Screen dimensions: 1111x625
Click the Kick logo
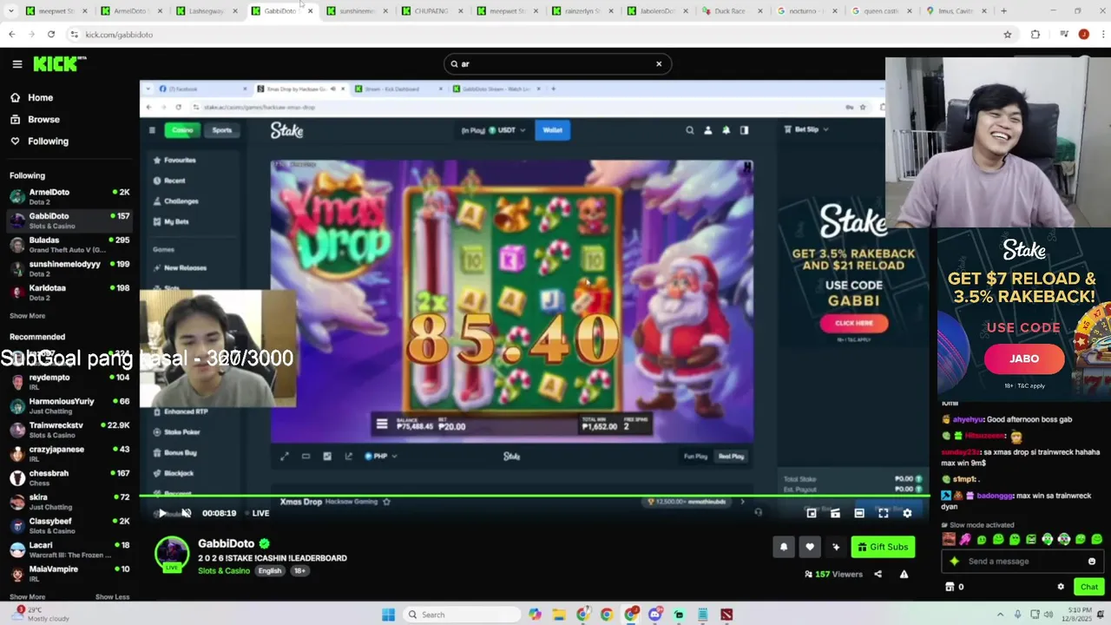coord(60,63)
